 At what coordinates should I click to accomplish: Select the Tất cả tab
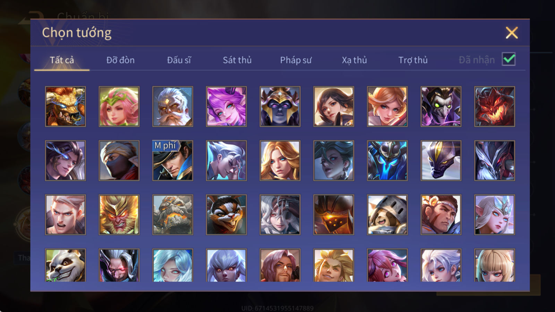pos(62,60)
